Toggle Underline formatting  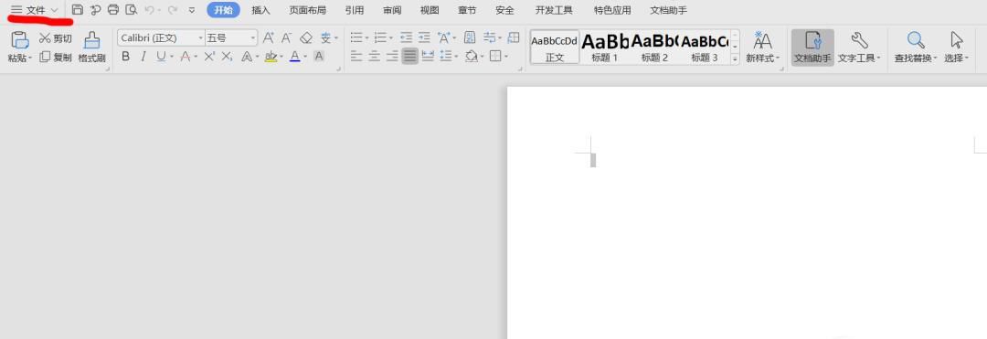click(161, 57)
